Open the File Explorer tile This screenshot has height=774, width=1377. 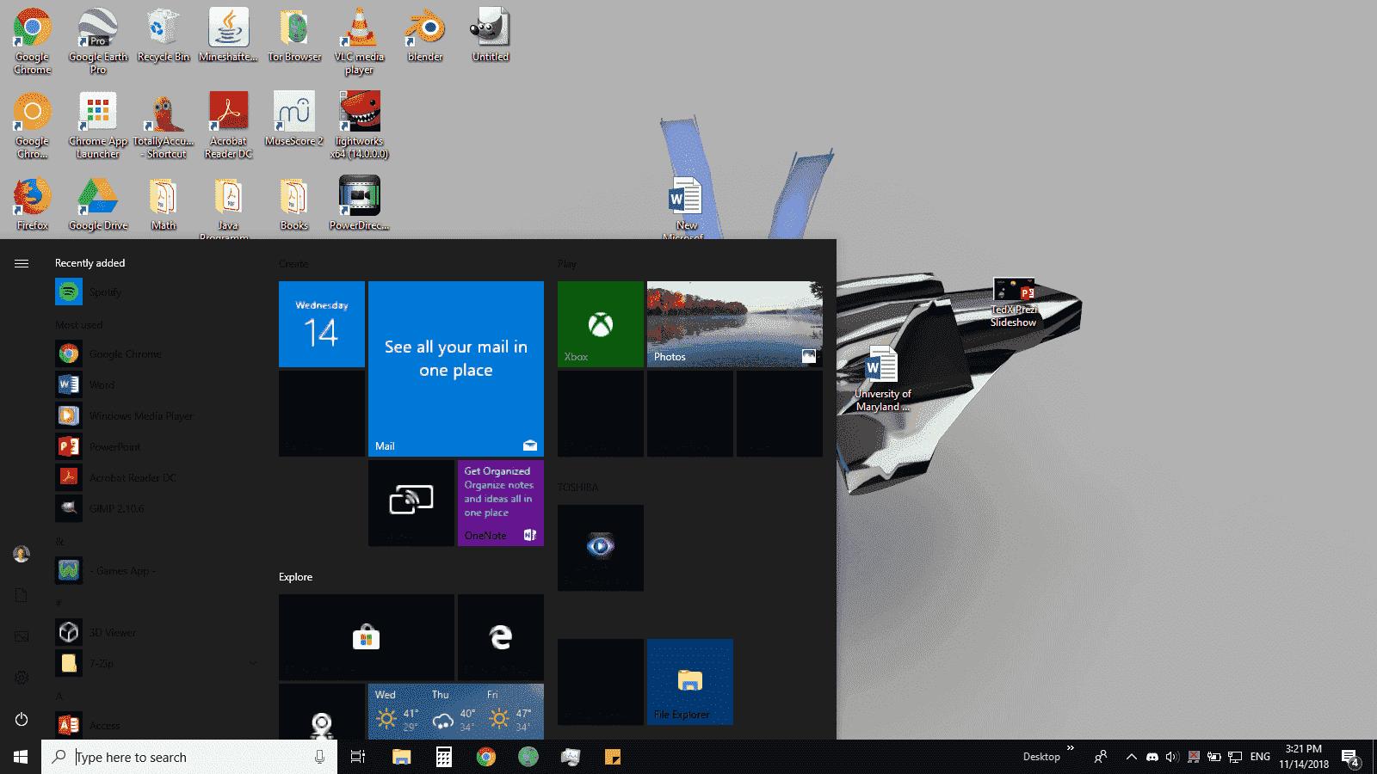690,682
